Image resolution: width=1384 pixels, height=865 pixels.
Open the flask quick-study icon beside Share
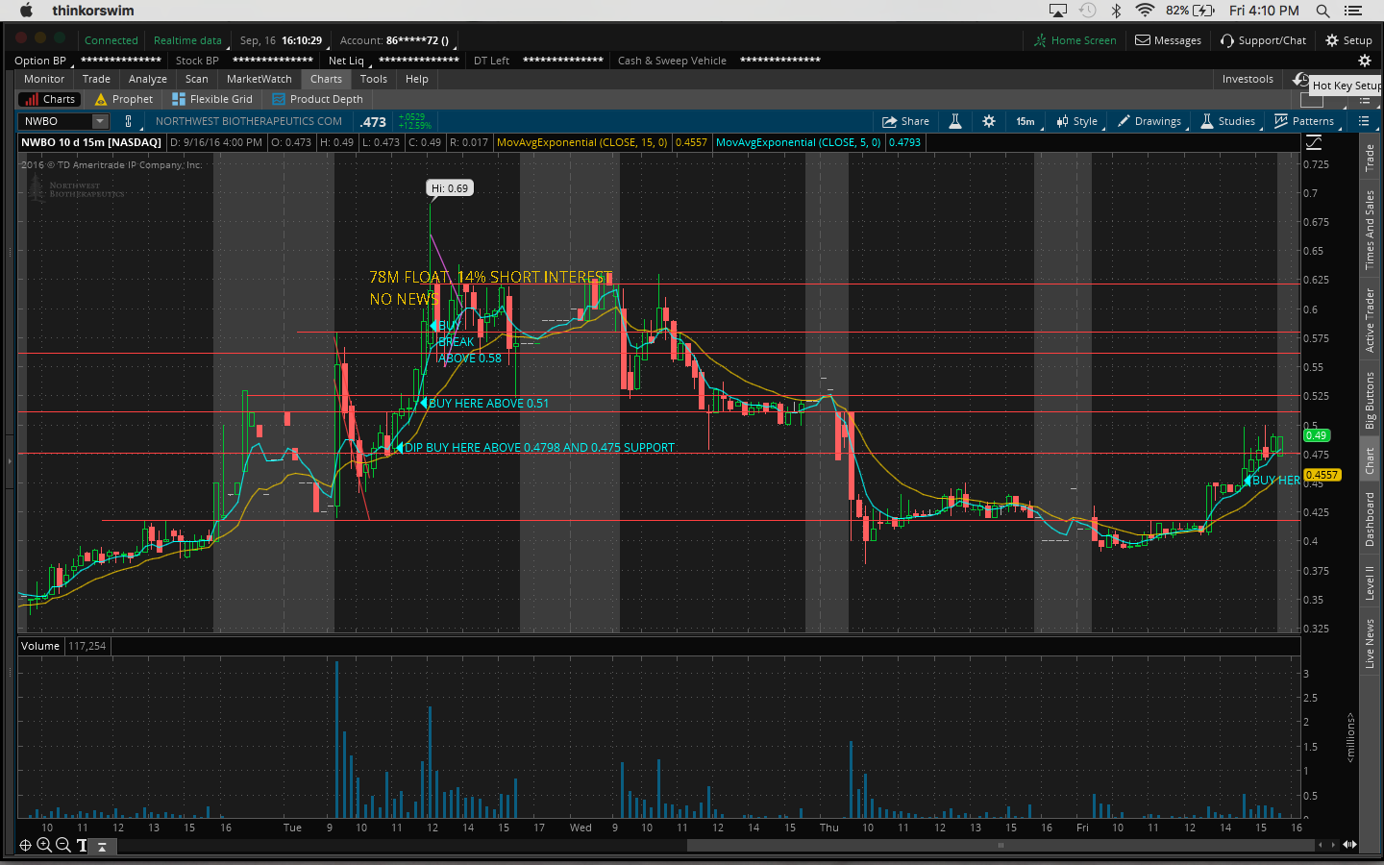955,121
